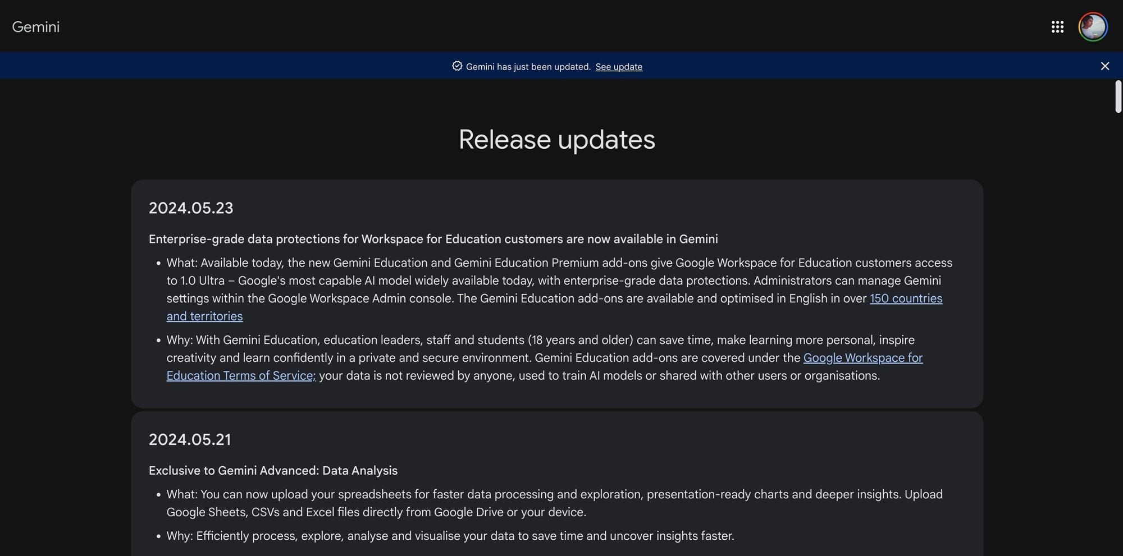This screenshot has width=1123, height=556.
Task: Click the "Exclusive to Gemini Advanced: Data Analysis" heading
Action: (273, 470)
